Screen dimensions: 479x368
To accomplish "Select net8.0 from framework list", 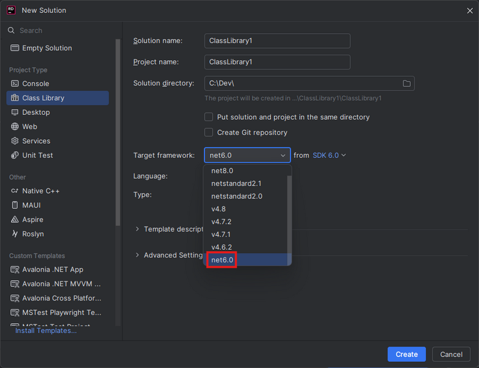I will (x=245, y=171).
